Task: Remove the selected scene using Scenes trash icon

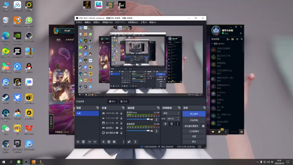Action: pos(84,142)
